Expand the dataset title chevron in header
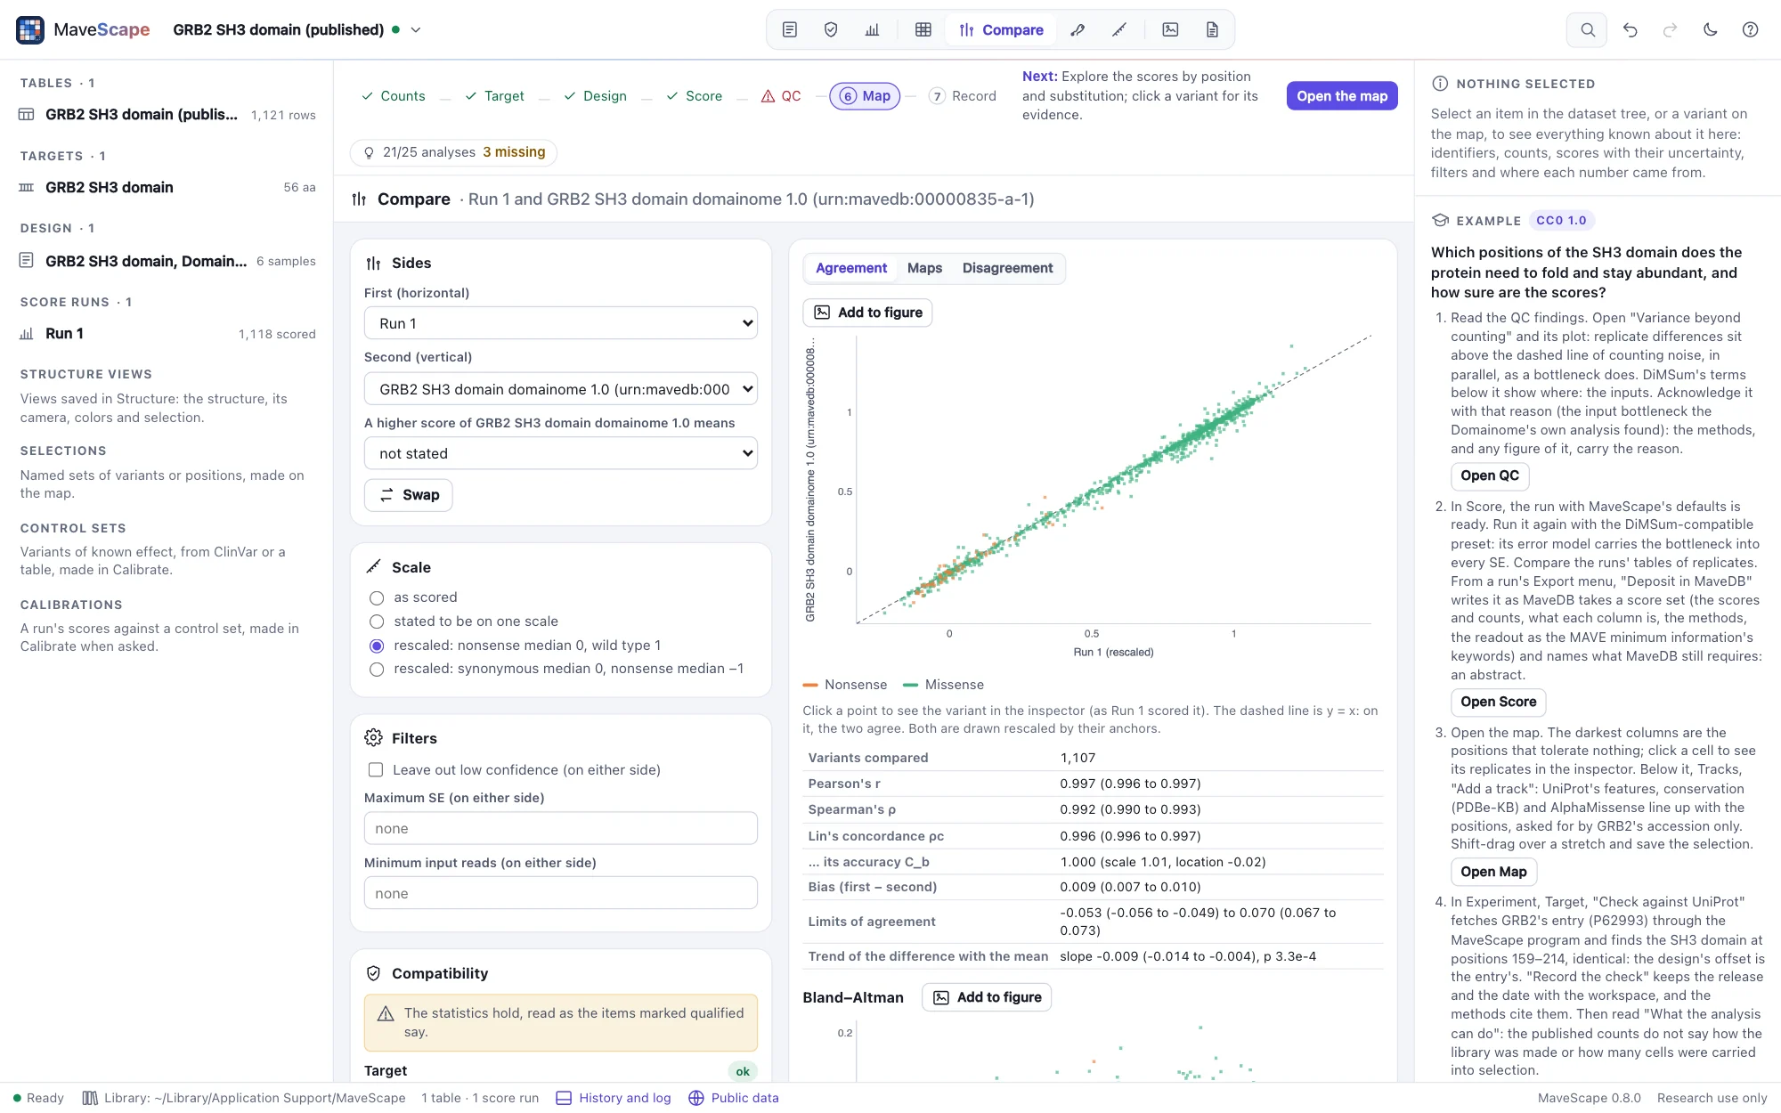 (x=415, y=29)
